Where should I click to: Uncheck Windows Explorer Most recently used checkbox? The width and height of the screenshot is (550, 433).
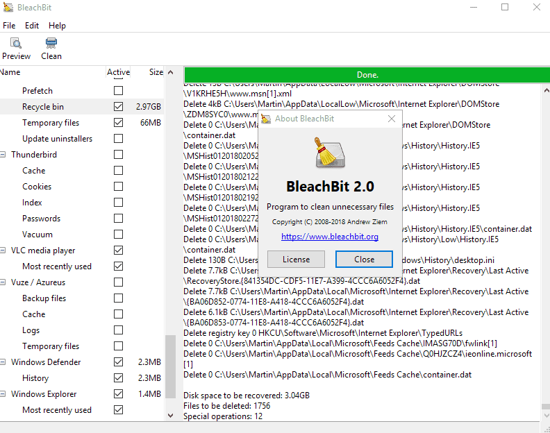pos(118,409)
